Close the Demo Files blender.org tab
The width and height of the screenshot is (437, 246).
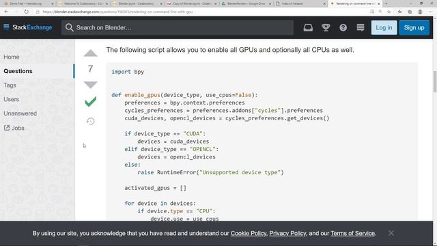click(x=52, y=3)
